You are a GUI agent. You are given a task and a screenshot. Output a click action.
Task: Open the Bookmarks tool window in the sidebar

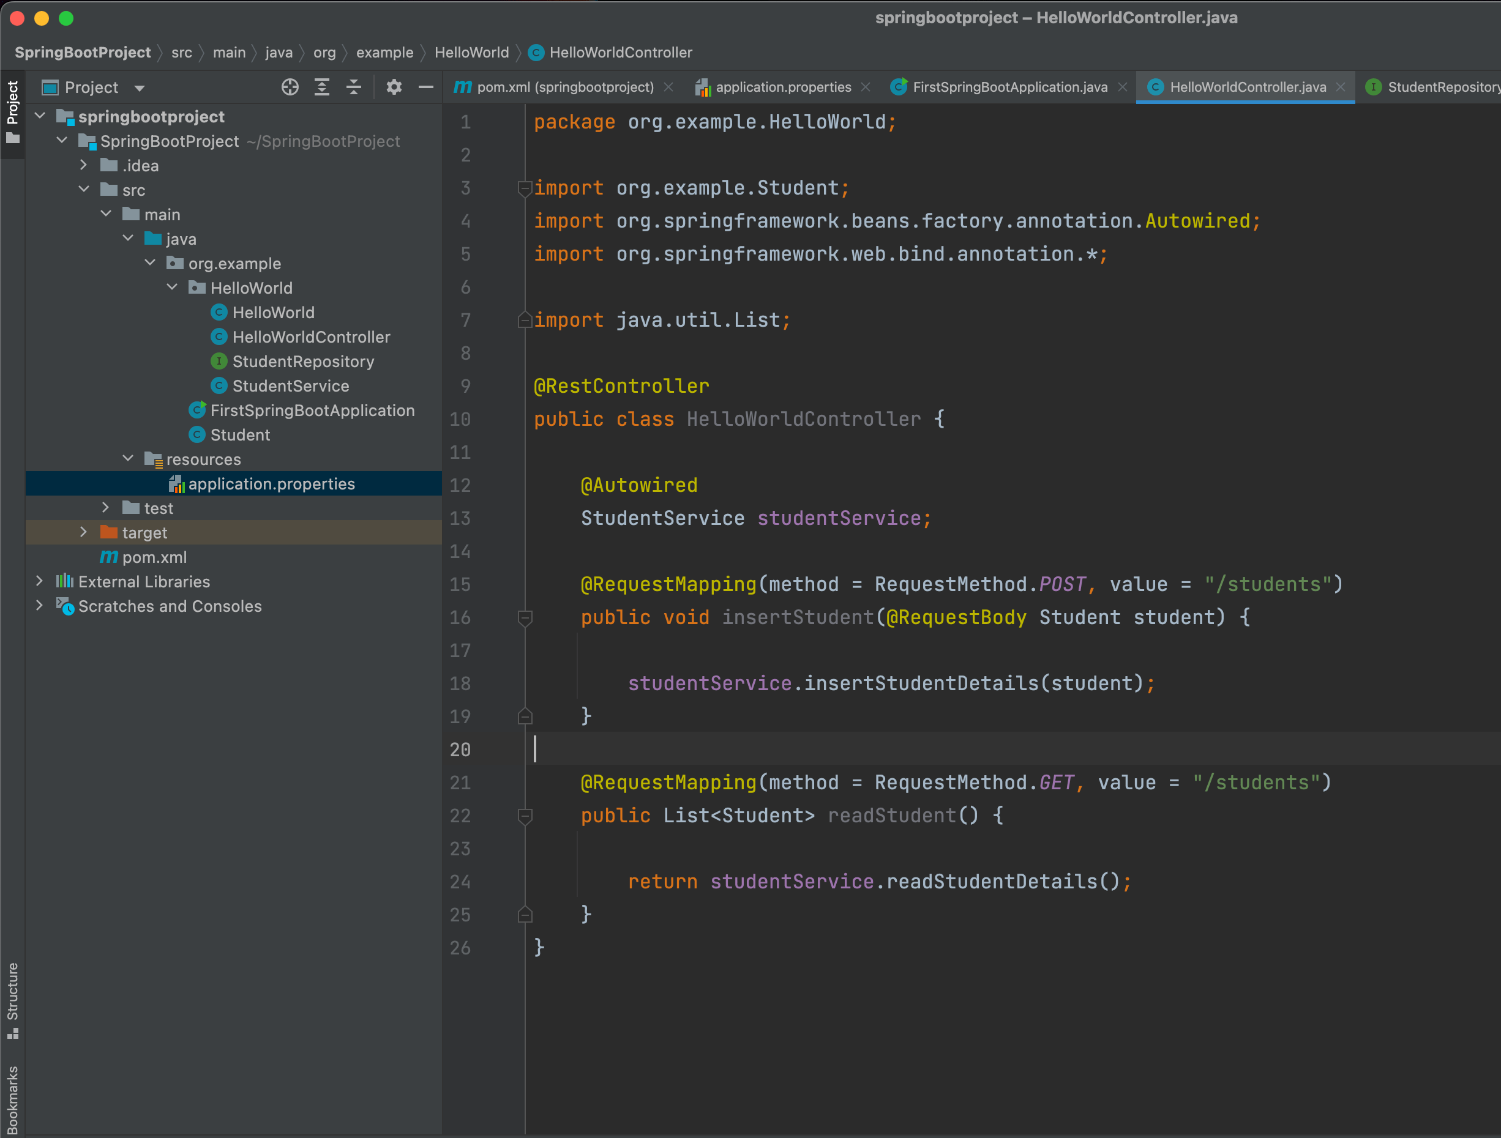click(x=12, y=1100)
